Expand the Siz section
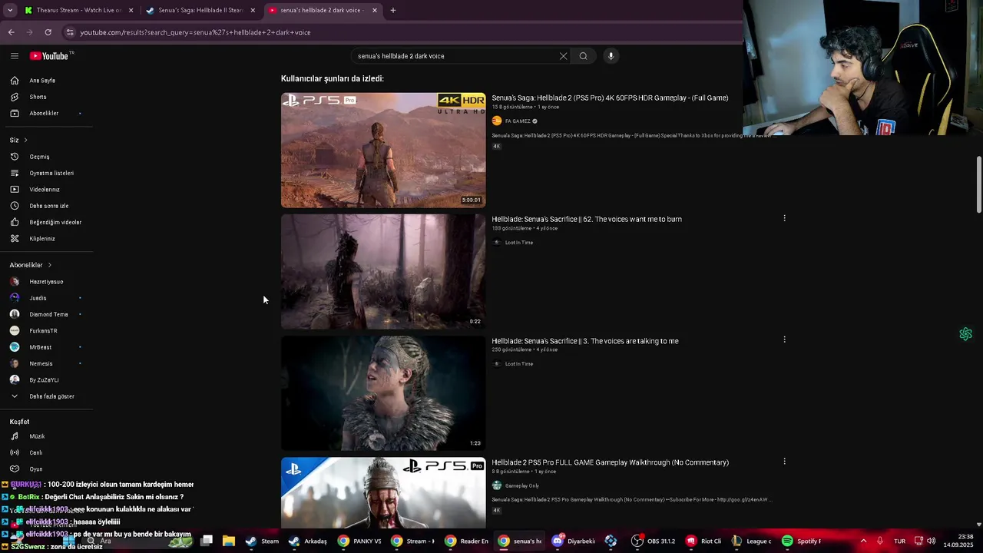This screenshot has height=553, width=983. [x=18, y=140]
